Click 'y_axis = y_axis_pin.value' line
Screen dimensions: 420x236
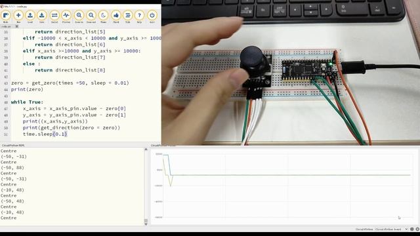pyautogui.click(x=74, y=115)
